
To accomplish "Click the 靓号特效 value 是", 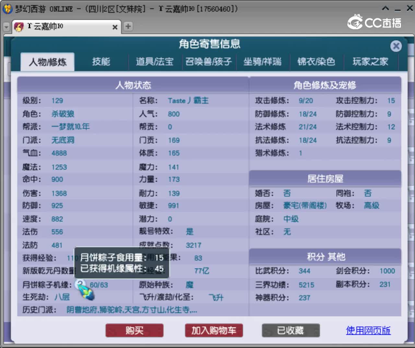I will (190, 231).
